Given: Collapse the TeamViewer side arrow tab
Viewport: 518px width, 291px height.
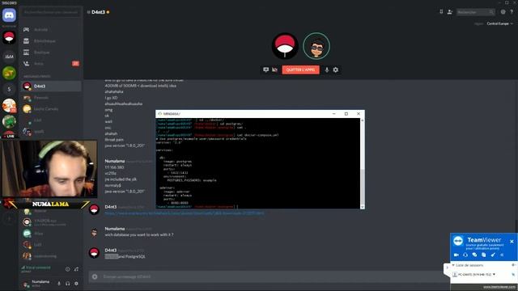Looking at the screenshot, I should click(447, 268).
